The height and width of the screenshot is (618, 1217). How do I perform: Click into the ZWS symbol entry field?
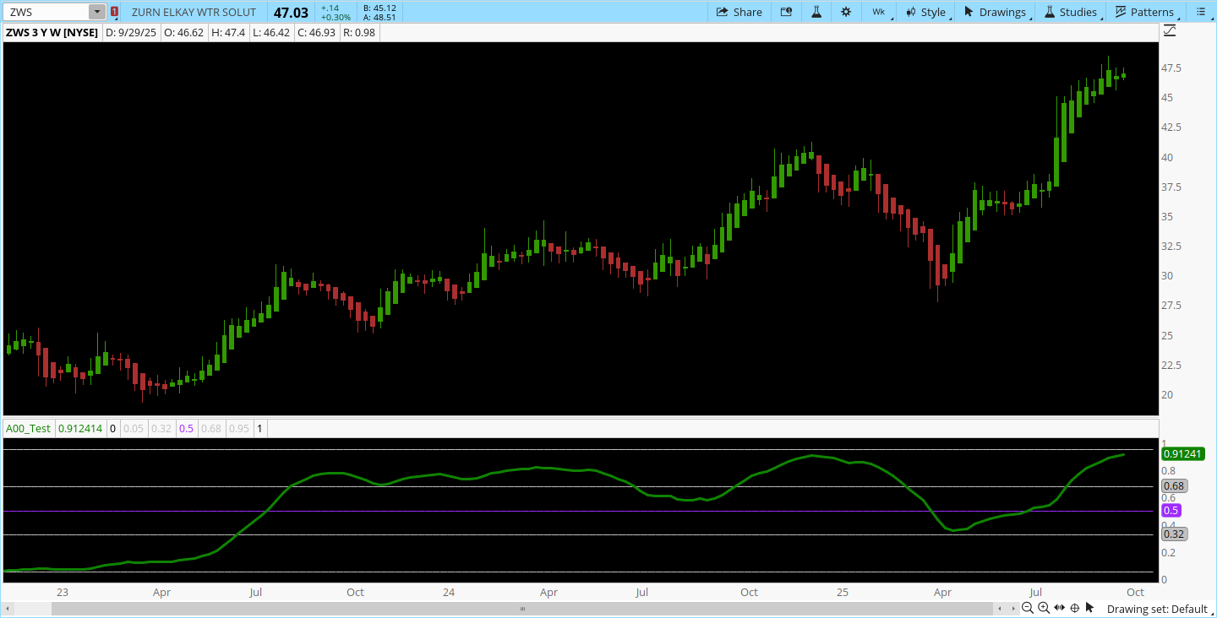point(46,12)
